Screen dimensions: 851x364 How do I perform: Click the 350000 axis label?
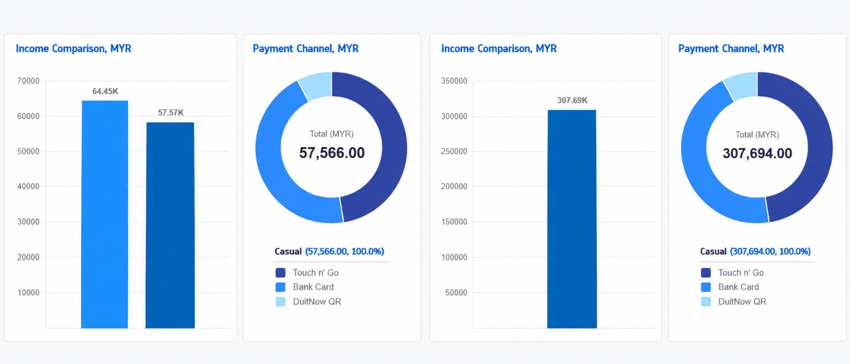(x=454, y=81)
